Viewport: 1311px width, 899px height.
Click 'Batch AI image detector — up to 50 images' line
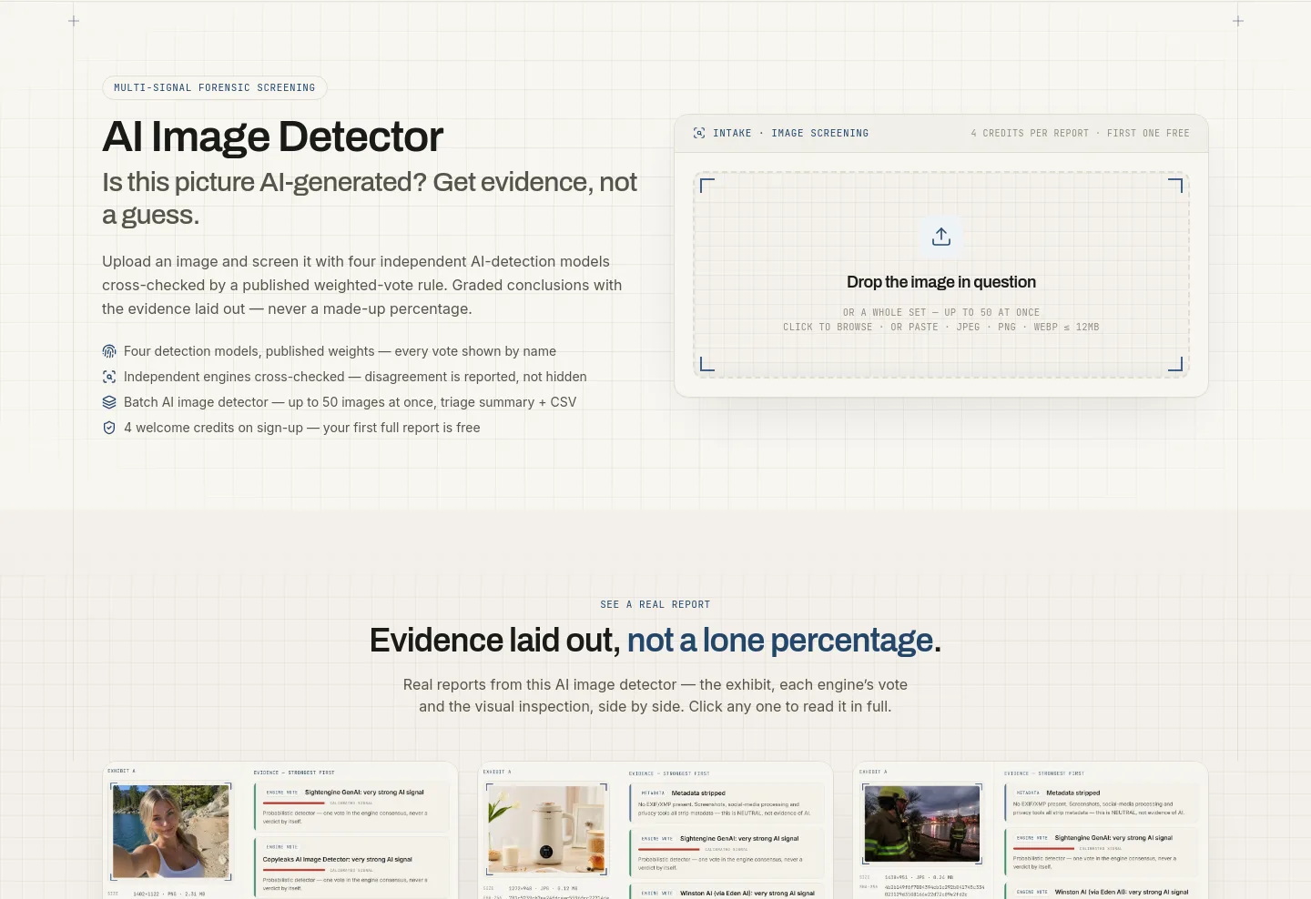point(350,402)
